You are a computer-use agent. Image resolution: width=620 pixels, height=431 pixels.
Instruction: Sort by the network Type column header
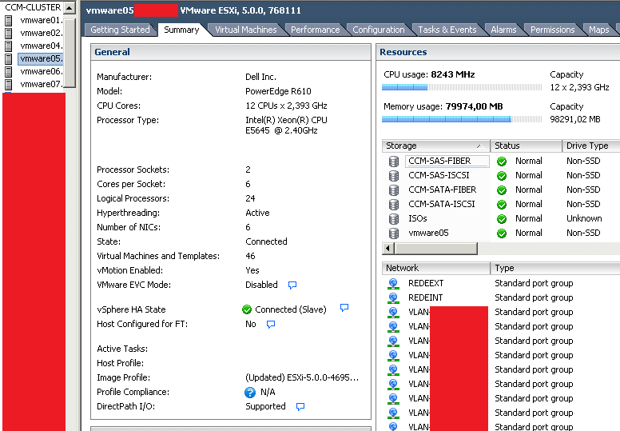(555, 268)
